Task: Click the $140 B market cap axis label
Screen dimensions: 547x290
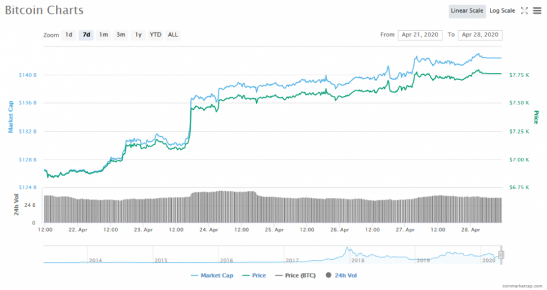Action: tap(27, 75)
